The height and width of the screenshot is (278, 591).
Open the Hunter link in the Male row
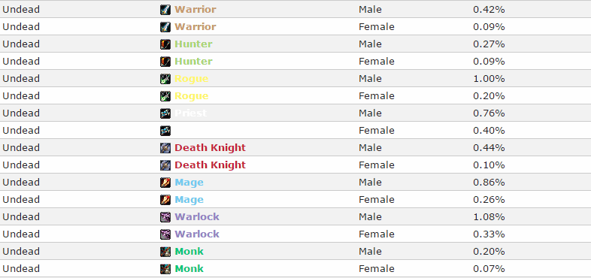[x=194, y=44]
